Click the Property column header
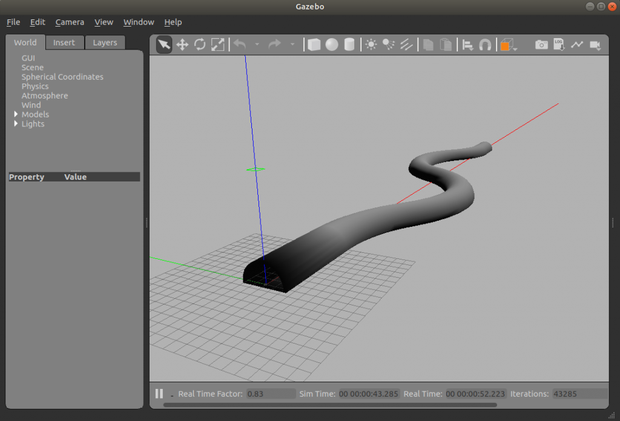Screen dimensions: 620x421 [27, 177]
